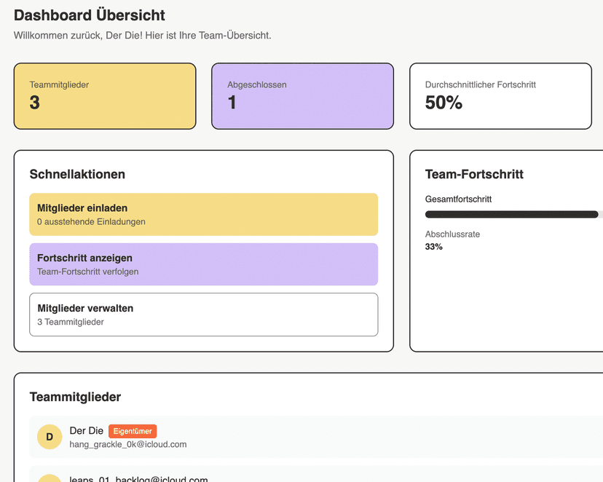Click the yellow Teammitglieder stat card
The width and height of the screenshot is (603, 482).
tap(104, 95)
